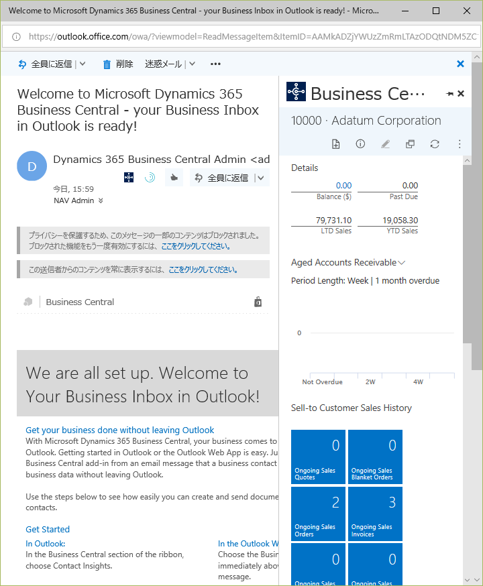Expand the Aged Accounts Receivable chevron
This screenshot has height=586, width=483.
402,263
